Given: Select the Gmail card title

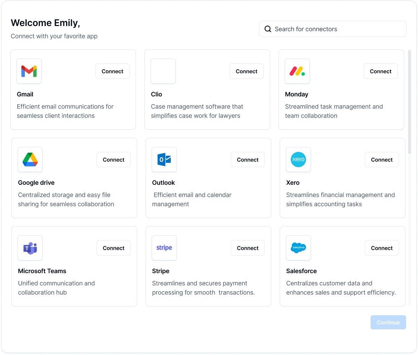Looking at the screenshot, I should coord(25,94).
